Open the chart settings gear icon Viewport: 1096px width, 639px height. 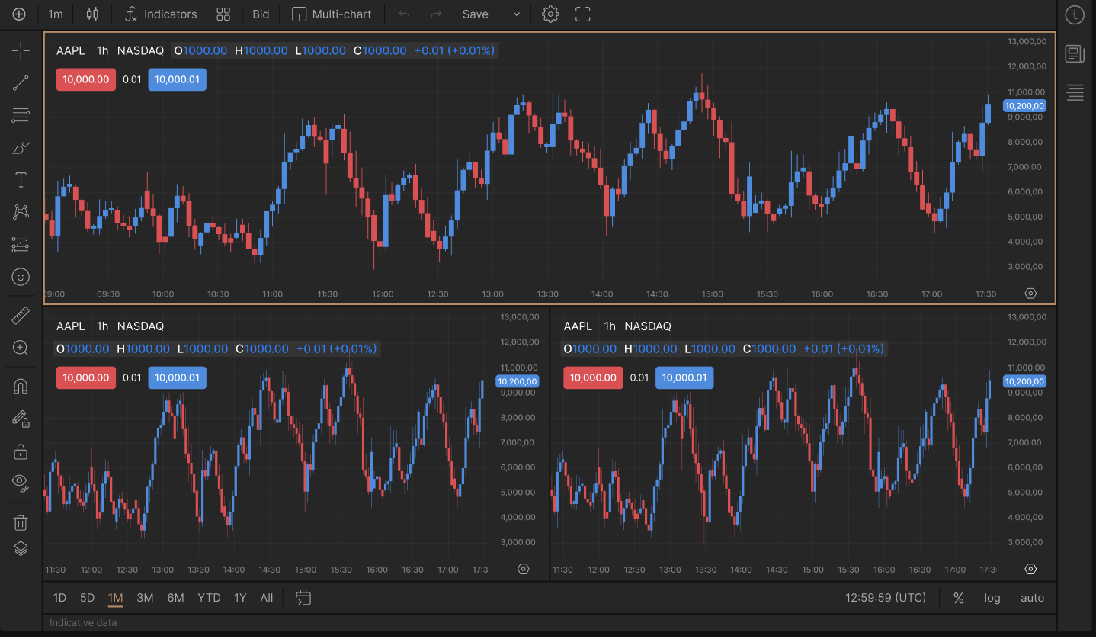550,14
